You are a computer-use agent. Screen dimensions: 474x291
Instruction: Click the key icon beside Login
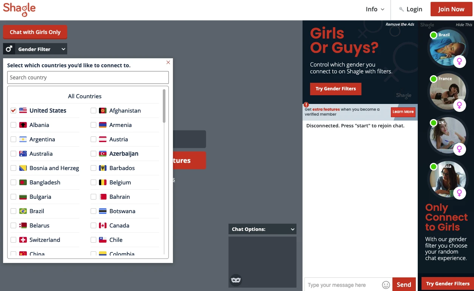pyautogui.click(x=401, y=9)
